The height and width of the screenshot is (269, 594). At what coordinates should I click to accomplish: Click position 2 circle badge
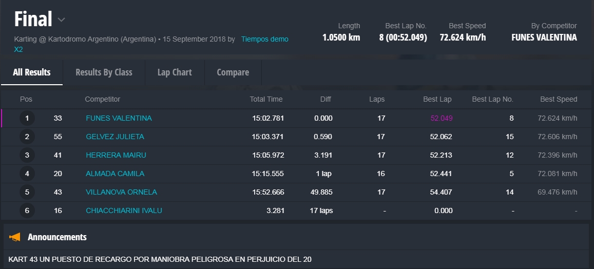tap(27, 137)
